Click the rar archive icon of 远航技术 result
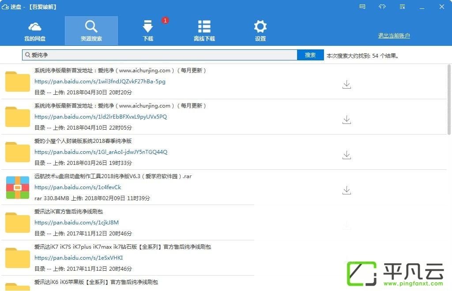This screenshot has height=291, width=452. click(18, 187)
